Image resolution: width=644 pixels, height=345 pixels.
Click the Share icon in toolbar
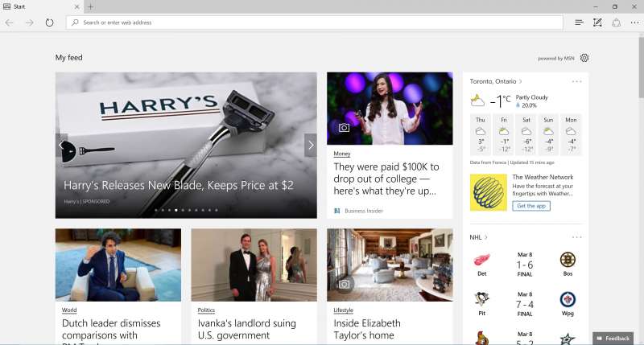[616, 23]
